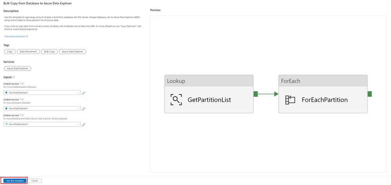Select the Data Movement tag
The height and width of the screenshot is (185, 391).
28,51
